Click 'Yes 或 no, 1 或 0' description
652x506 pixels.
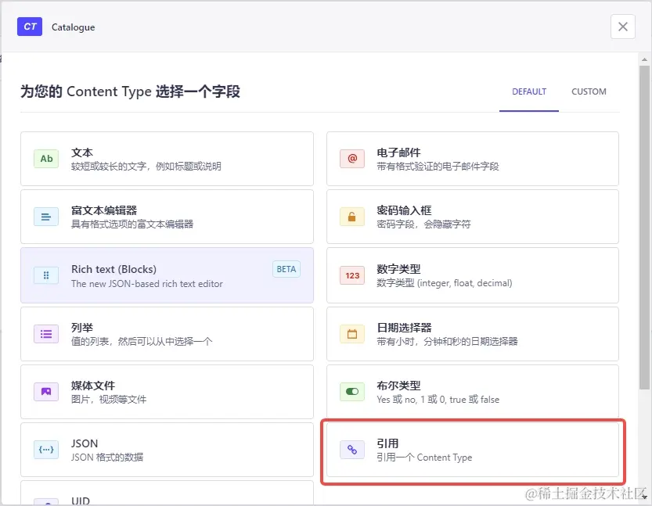(x=438, y=399)
